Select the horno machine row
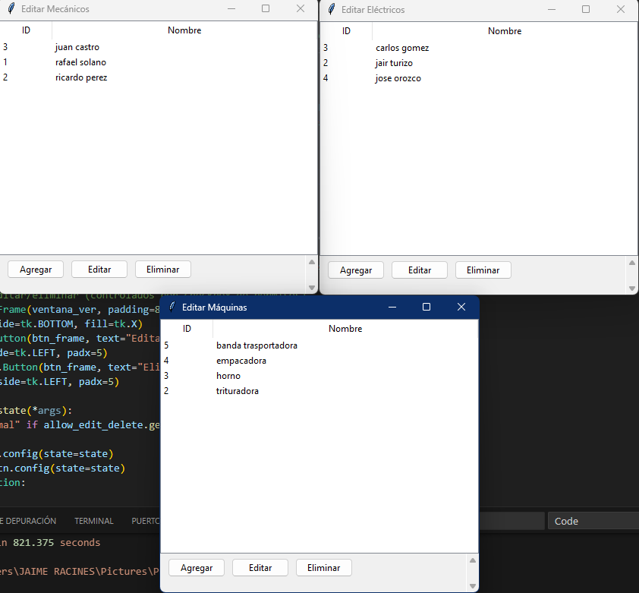 [228, 376]
